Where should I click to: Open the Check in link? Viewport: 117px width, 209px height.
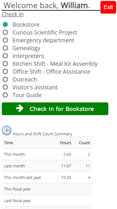(x=12, y=14)
